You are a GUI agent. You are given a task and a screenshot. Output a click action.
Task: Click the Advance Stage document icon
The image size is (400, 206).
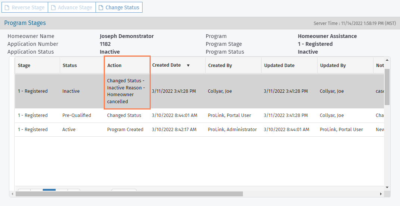click(53, 7)
